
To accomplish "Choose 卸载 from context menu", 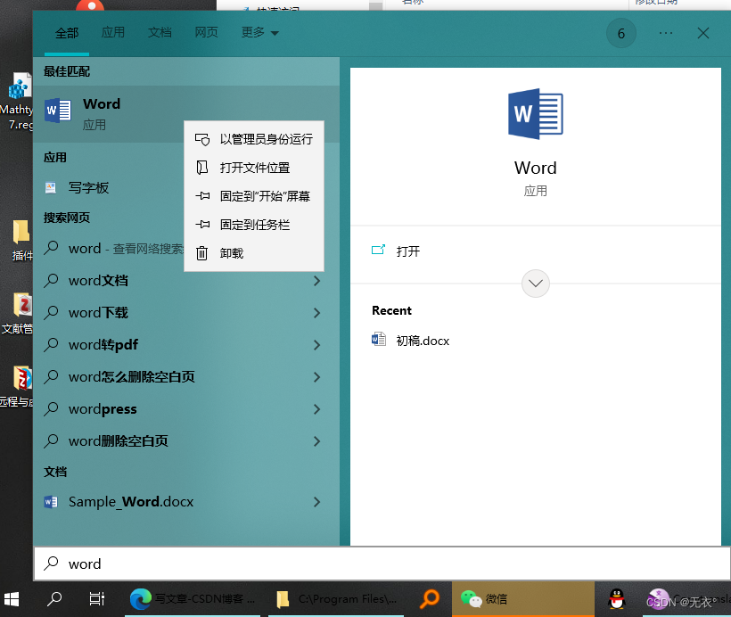I will (254, 253).
